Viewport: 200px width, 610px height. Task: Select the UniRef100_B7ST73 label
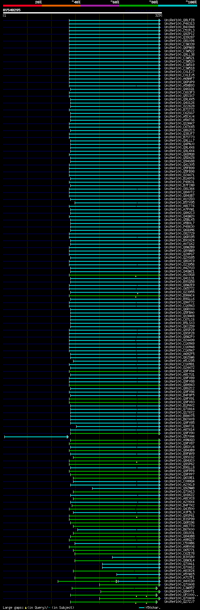pos(179,137)
